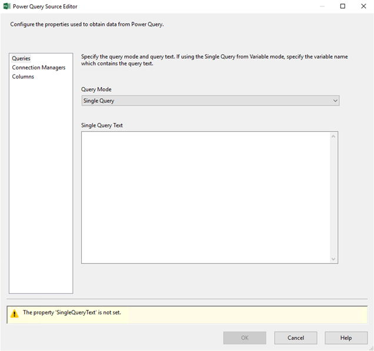Click the yellow warning triangle icon
The width and height of the screenshot is (374, 351).
(15, 313)
